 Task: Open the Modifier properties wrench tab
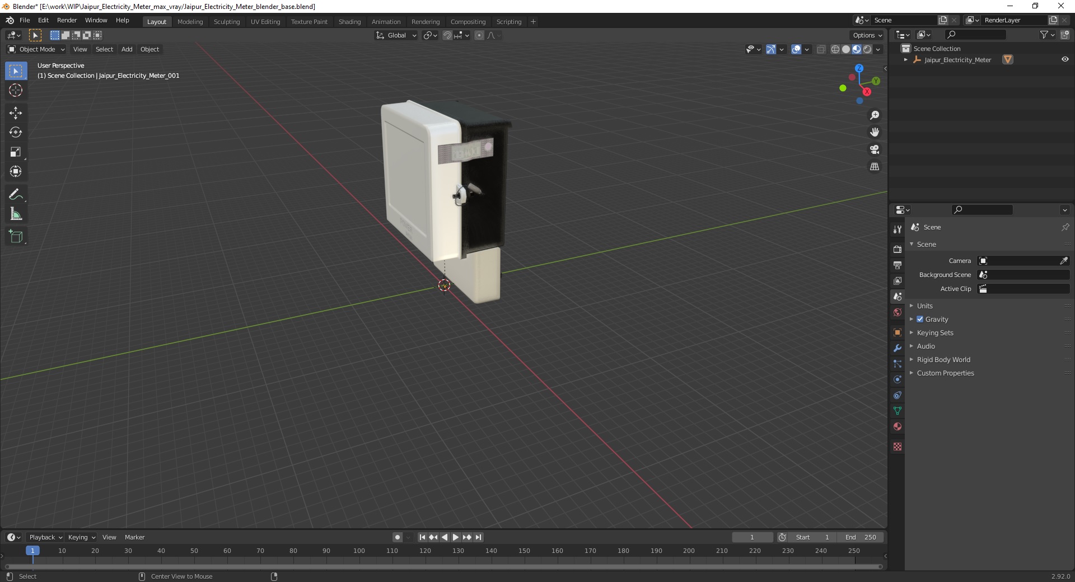click(898, 348)
